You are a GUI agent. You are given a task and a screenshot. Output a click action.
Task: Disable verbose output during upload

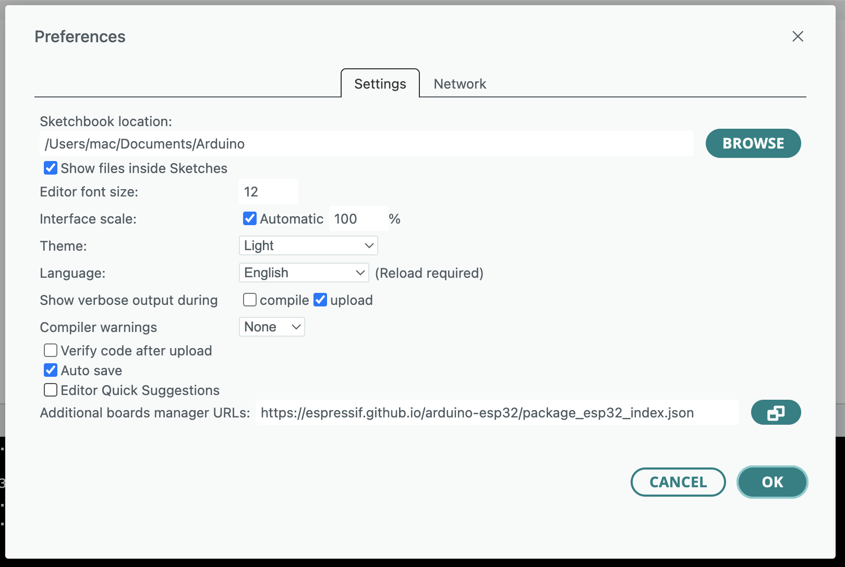click(320, 300)
